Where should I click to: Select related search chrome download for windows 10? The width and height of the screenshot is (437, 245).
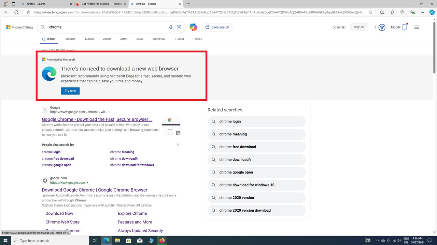(x=257, y=185)
